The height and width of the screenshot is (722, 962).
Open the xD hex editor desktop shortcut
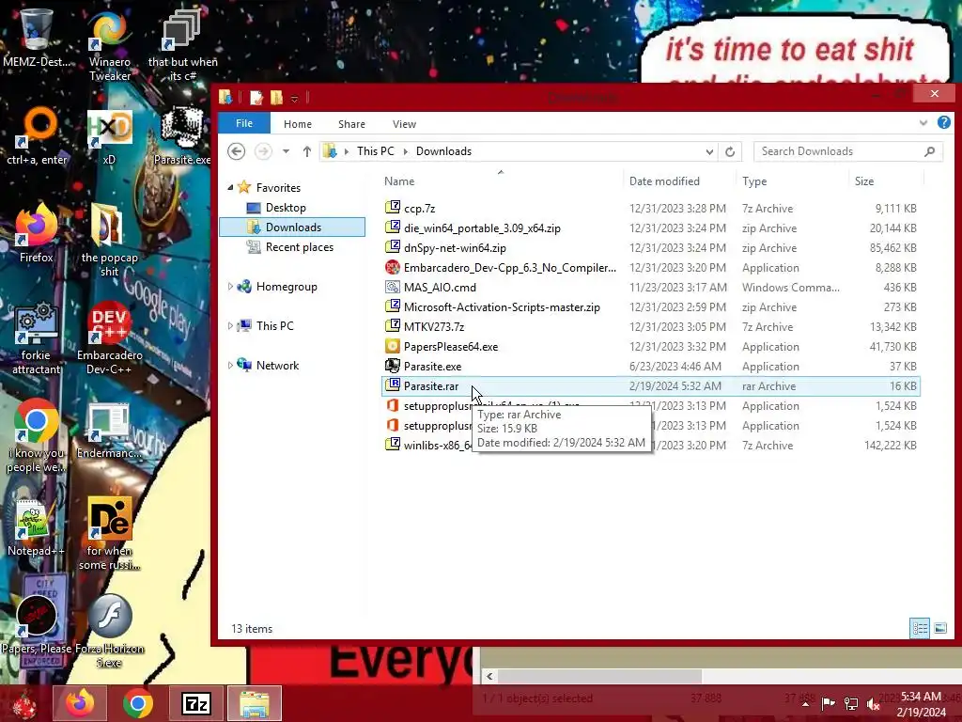109,136
